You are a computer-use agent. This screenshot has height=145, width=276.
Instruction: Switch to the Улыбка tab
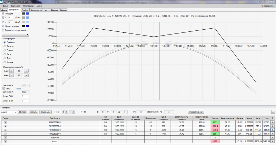tap(25, 10)
